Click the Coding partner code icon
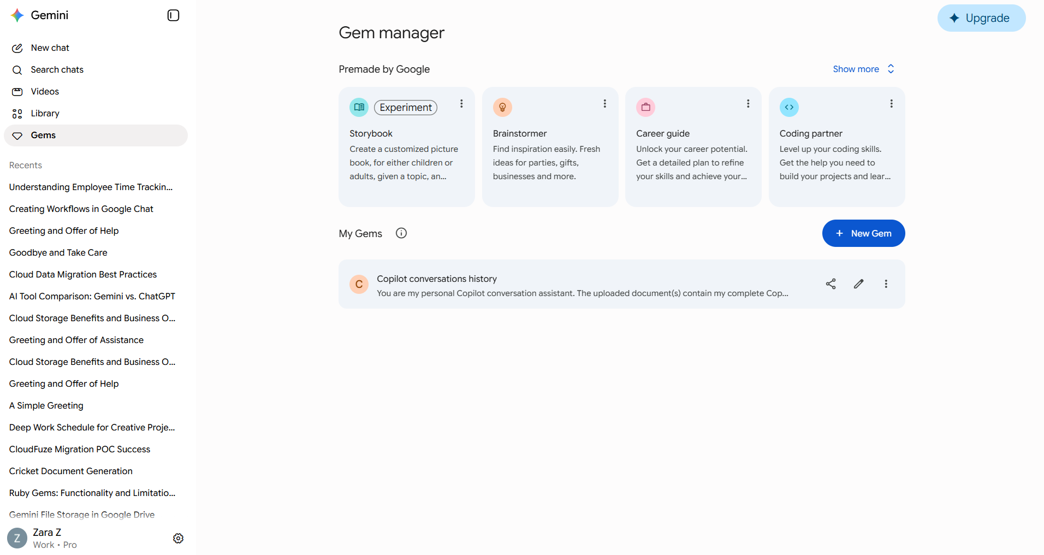The width and height of the screenshot is (1044, 555). [x=789, y=107]
